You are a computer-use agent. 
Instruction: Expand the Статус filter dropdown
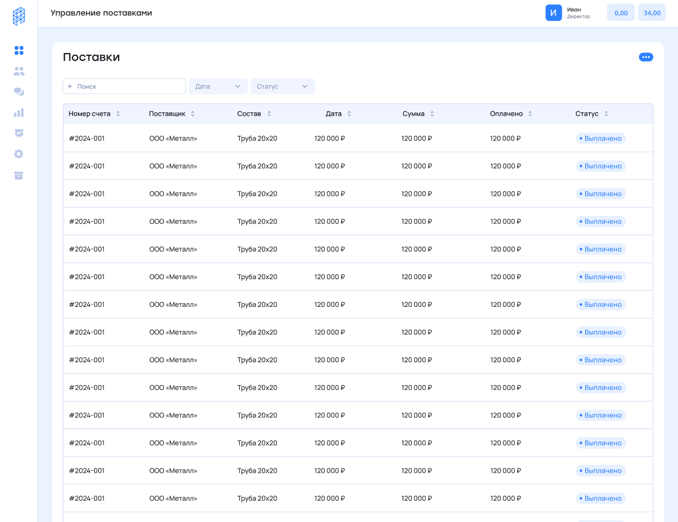pos(283,86)
